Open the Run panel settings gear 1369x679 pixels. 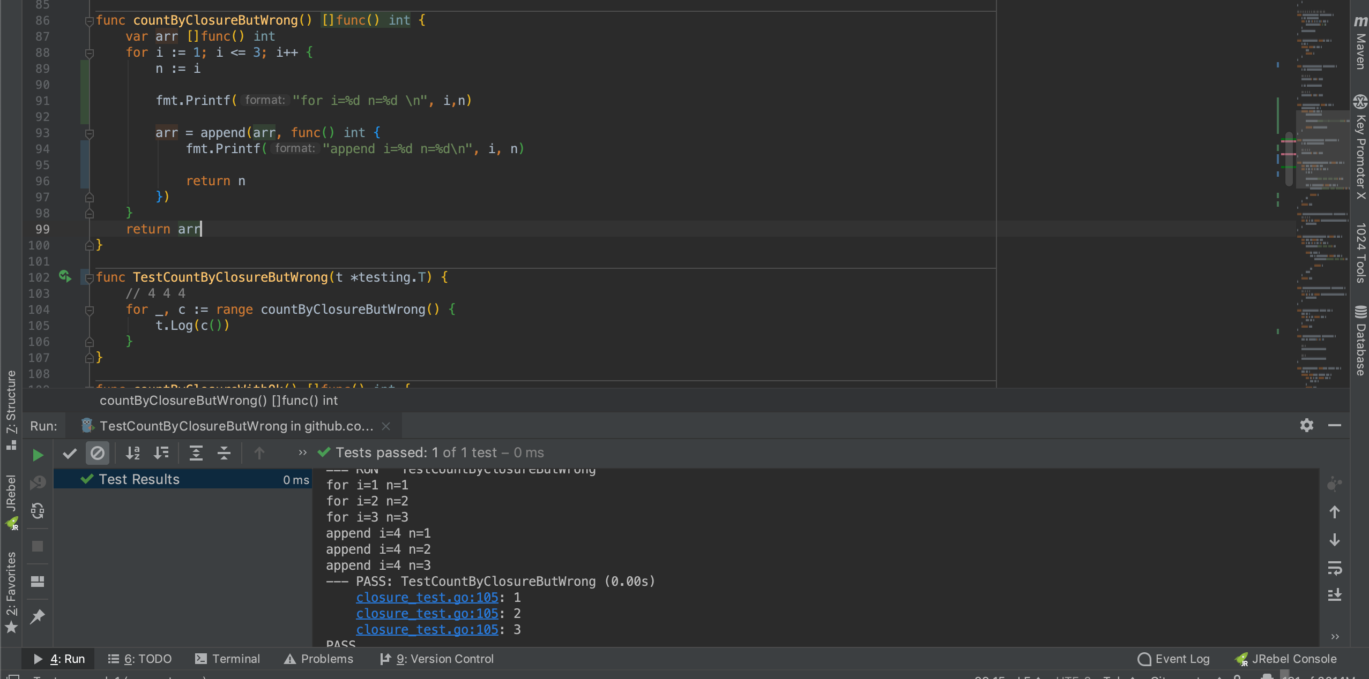(1307, 425)
